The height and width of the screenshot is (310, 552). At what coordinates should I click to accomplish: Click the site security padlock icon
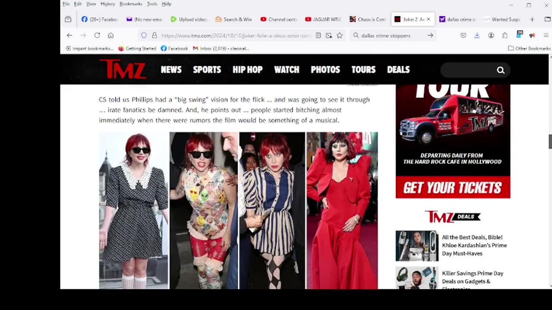point(154,35)
